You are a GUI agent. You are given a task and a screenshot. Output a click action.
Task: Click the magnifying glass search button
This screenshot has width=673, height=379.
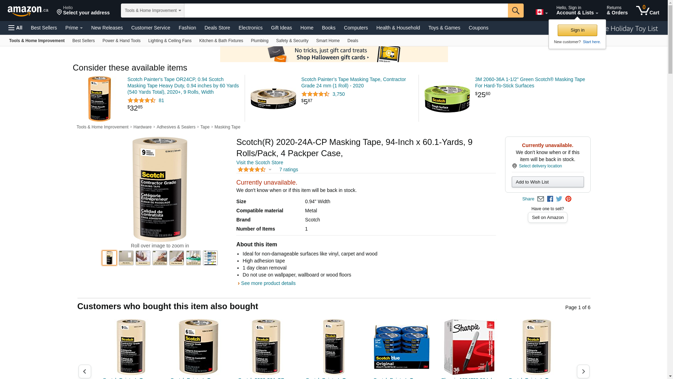point(516,11)
